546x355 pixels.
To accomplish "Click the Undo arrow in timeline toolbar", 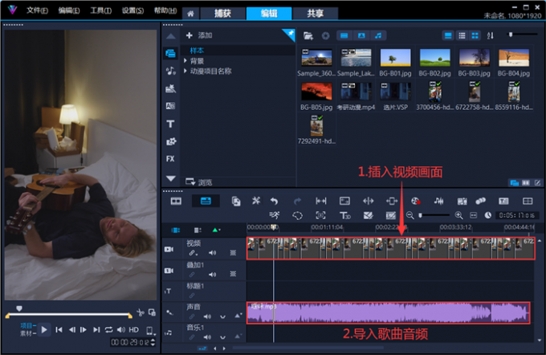I will point(274,201).
